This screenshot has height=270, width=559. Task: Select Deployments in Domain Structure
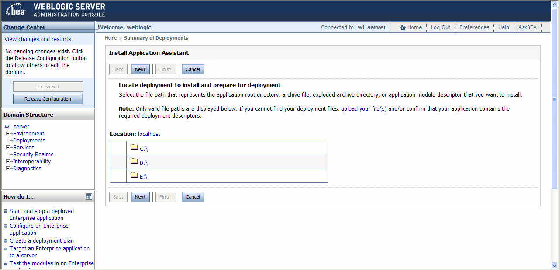[x=29, y=141]
